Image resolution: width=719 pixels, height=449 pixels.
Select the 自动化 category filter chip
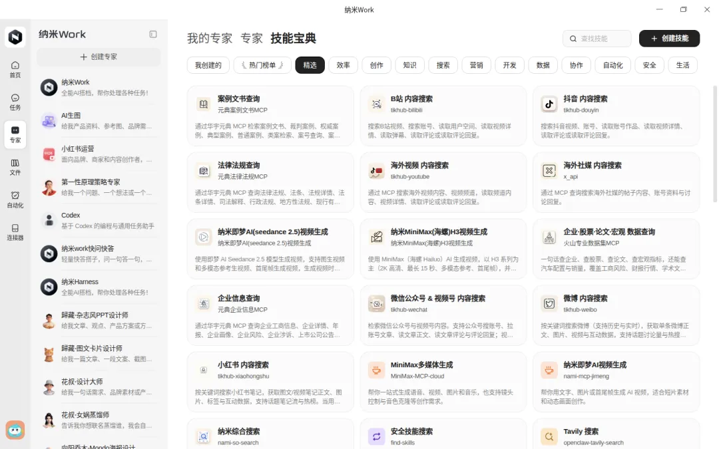[612, 65]
